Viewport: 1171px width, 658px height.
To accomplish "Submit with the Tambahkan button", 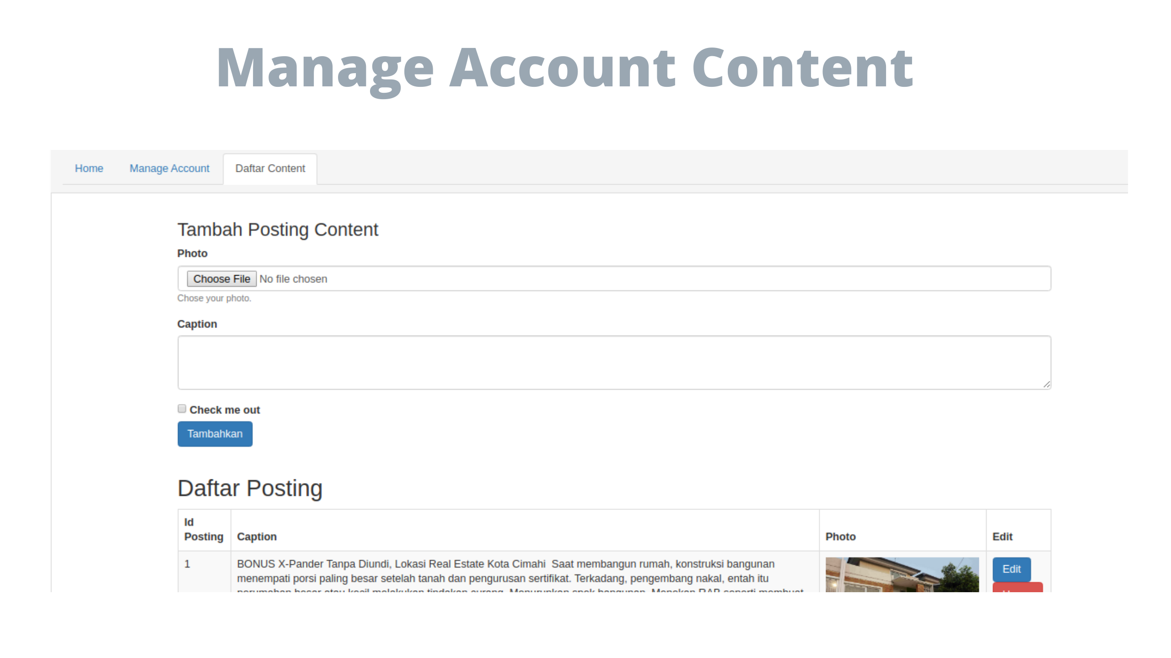I will pos(215,434).
